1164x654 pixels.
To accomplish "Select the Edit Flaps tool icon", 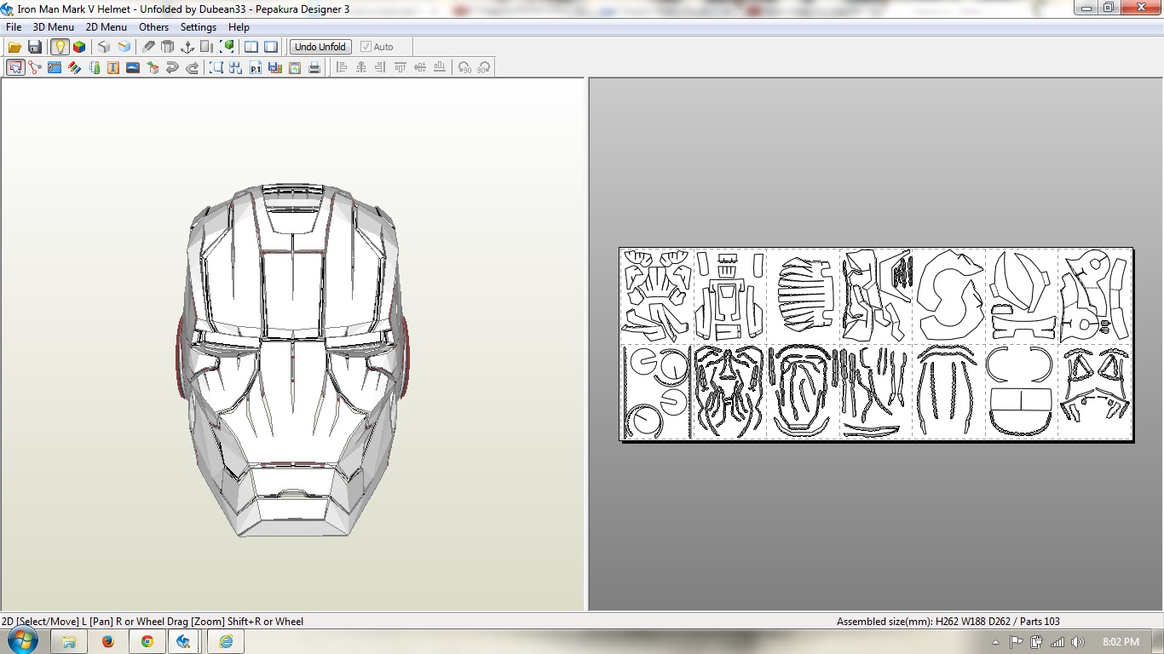I will tap(55, 67).
